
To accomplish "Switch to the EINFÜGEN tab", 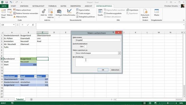I will point(24,6).
